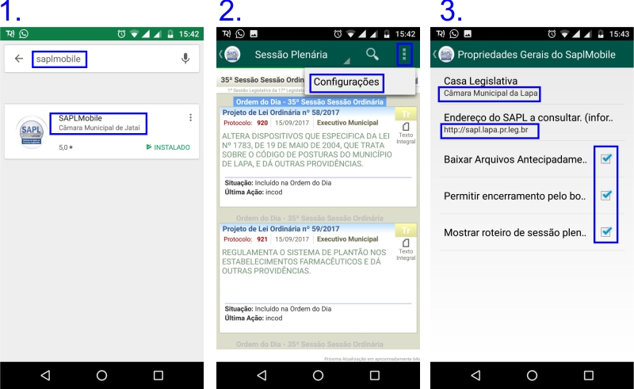
Task: Toggle Permitir encerramento pelo botão checkbox
Action: point(605,195)
